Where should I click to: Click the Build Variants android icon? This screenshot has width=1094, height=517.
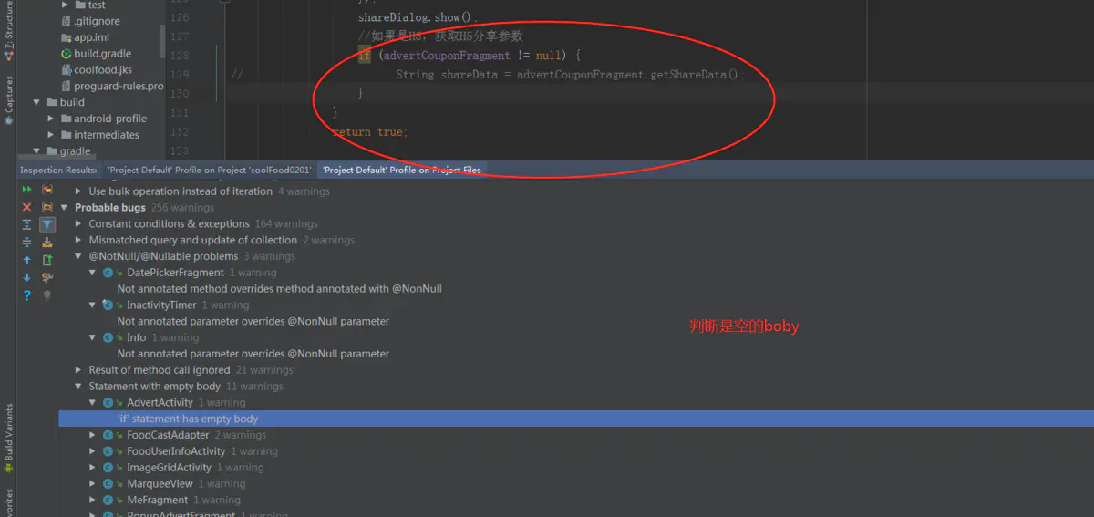(8, 467)
